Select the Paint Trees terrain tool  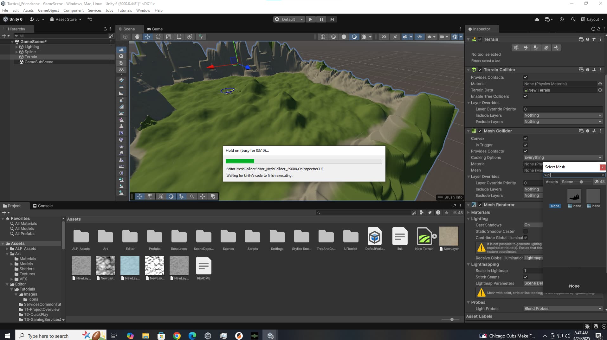(x=536, y=48)
